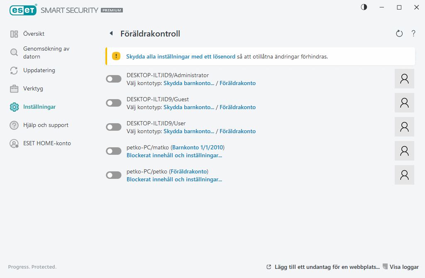This screenshot has width=425, height=278.
Task: Enable the toggle for DESKTOP-ILTJID9/Administrator
Action: pyautogui.click(x=114, y=79)
